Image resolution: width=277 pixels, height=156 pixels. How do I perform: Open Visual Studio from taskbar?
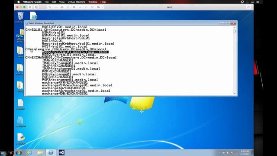pos(61,153)
